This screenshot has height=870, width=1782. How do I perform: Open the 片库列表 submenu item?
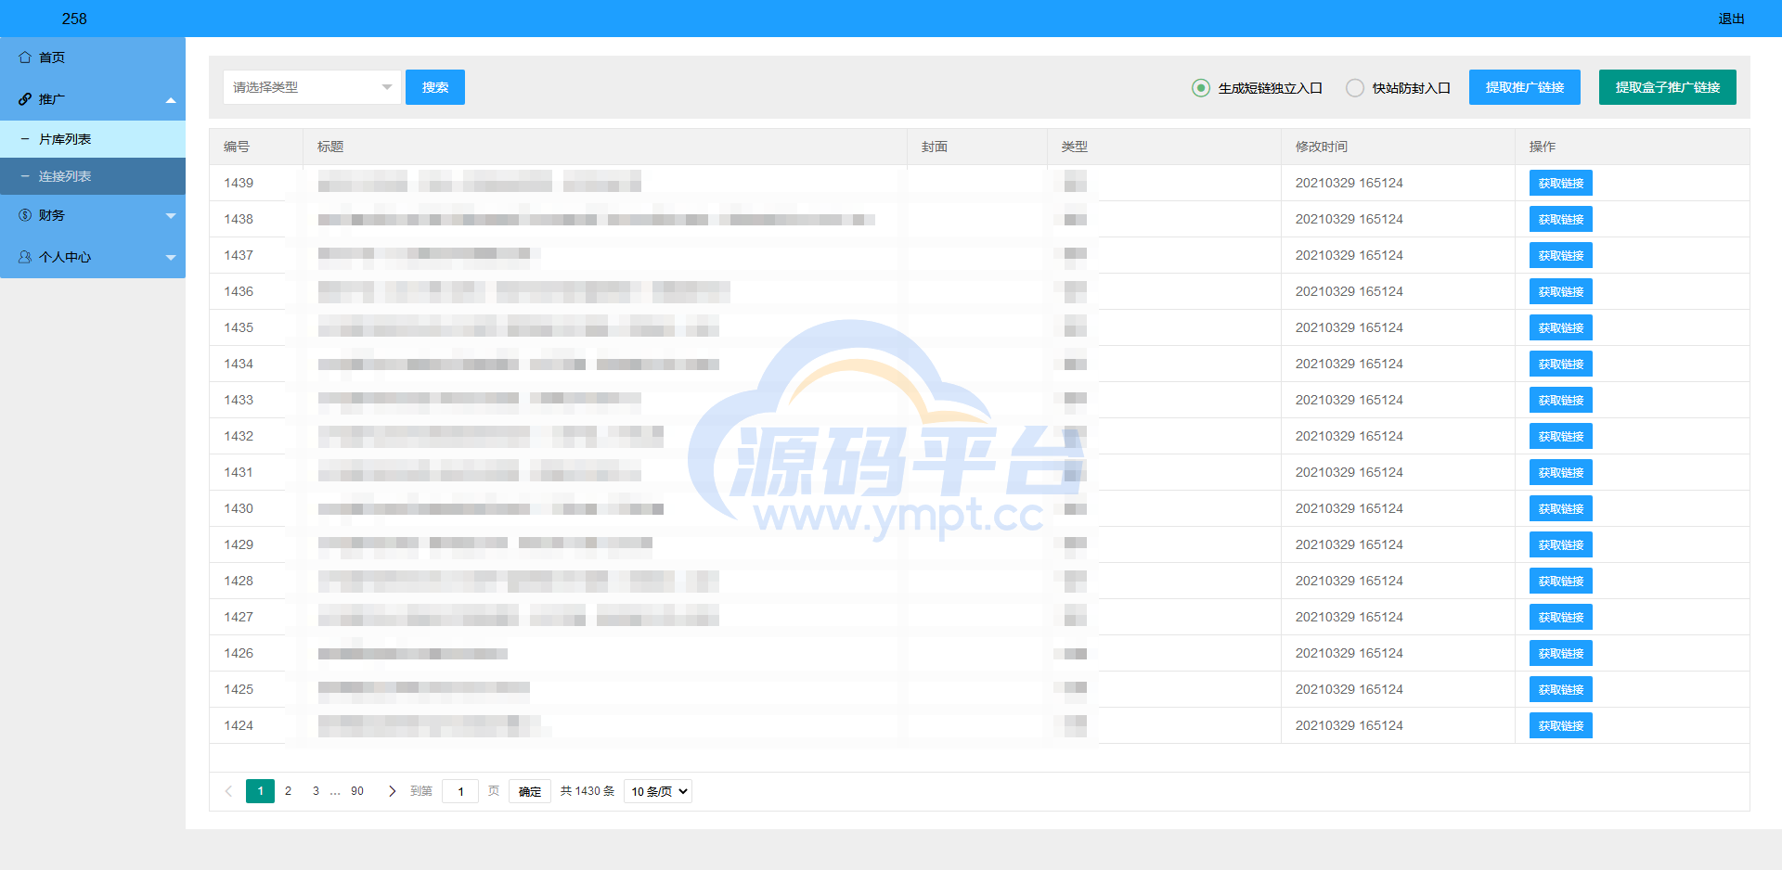(93, 139)
